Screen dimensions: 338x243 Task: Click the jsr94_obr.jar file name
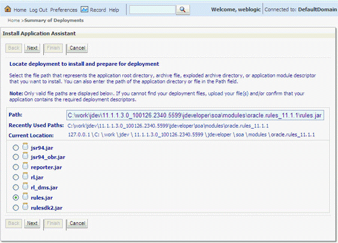pyautogui.click(x=48, y=157)
